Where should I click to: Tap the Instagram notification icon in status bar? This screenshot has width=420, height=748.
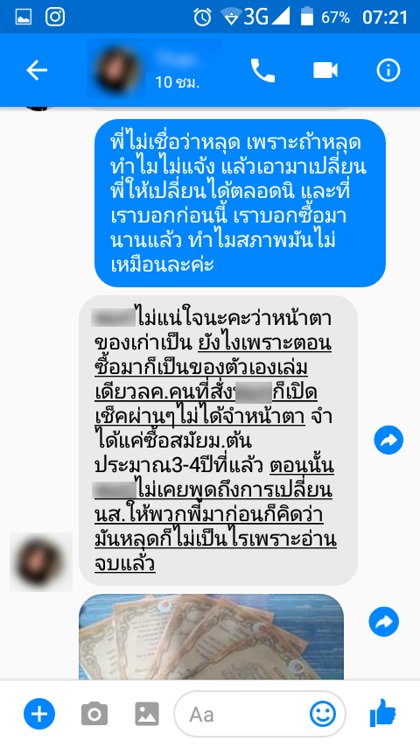(x=55, y=18)
